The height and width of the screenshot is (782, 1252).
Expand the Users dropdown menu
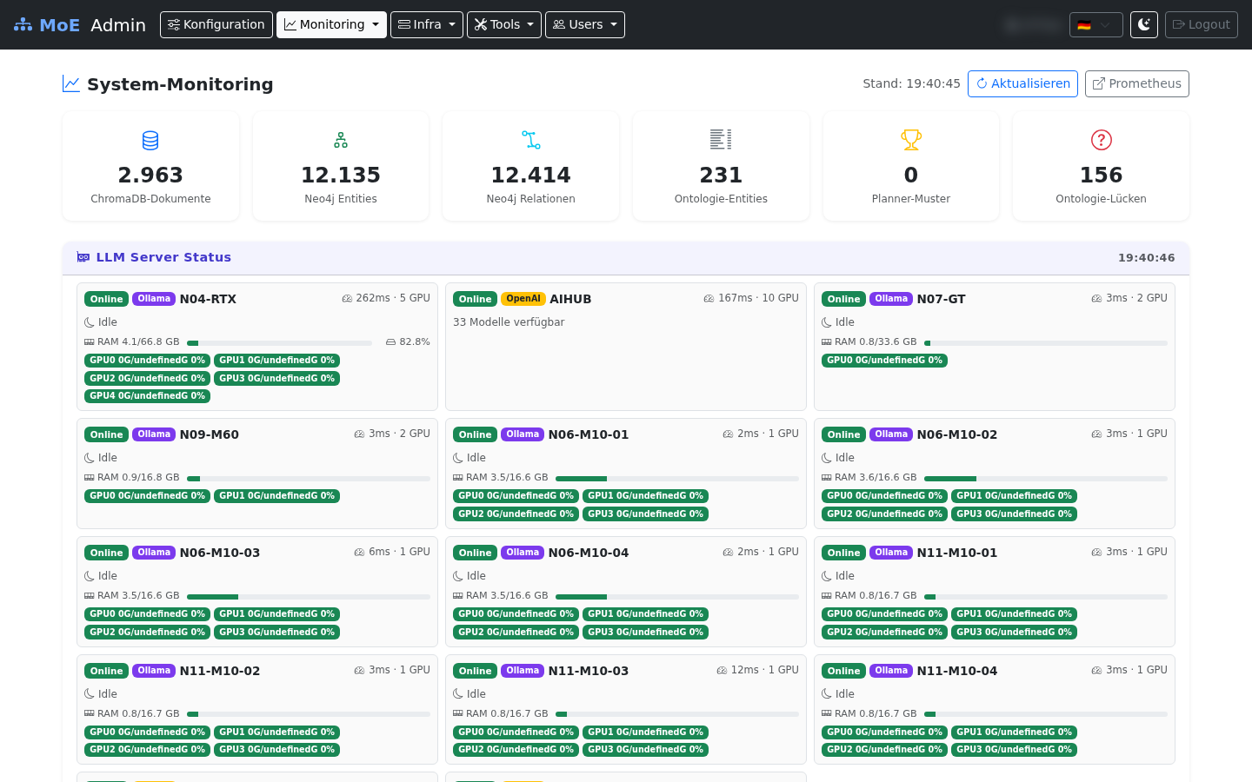[x=585, y=24]
